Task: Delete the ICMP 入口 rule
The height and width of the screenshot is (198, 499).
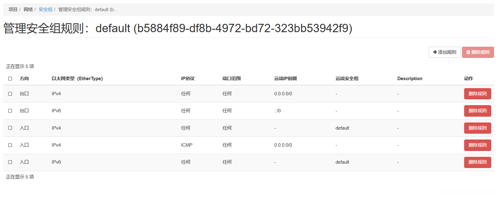Action: click(477, 145)
